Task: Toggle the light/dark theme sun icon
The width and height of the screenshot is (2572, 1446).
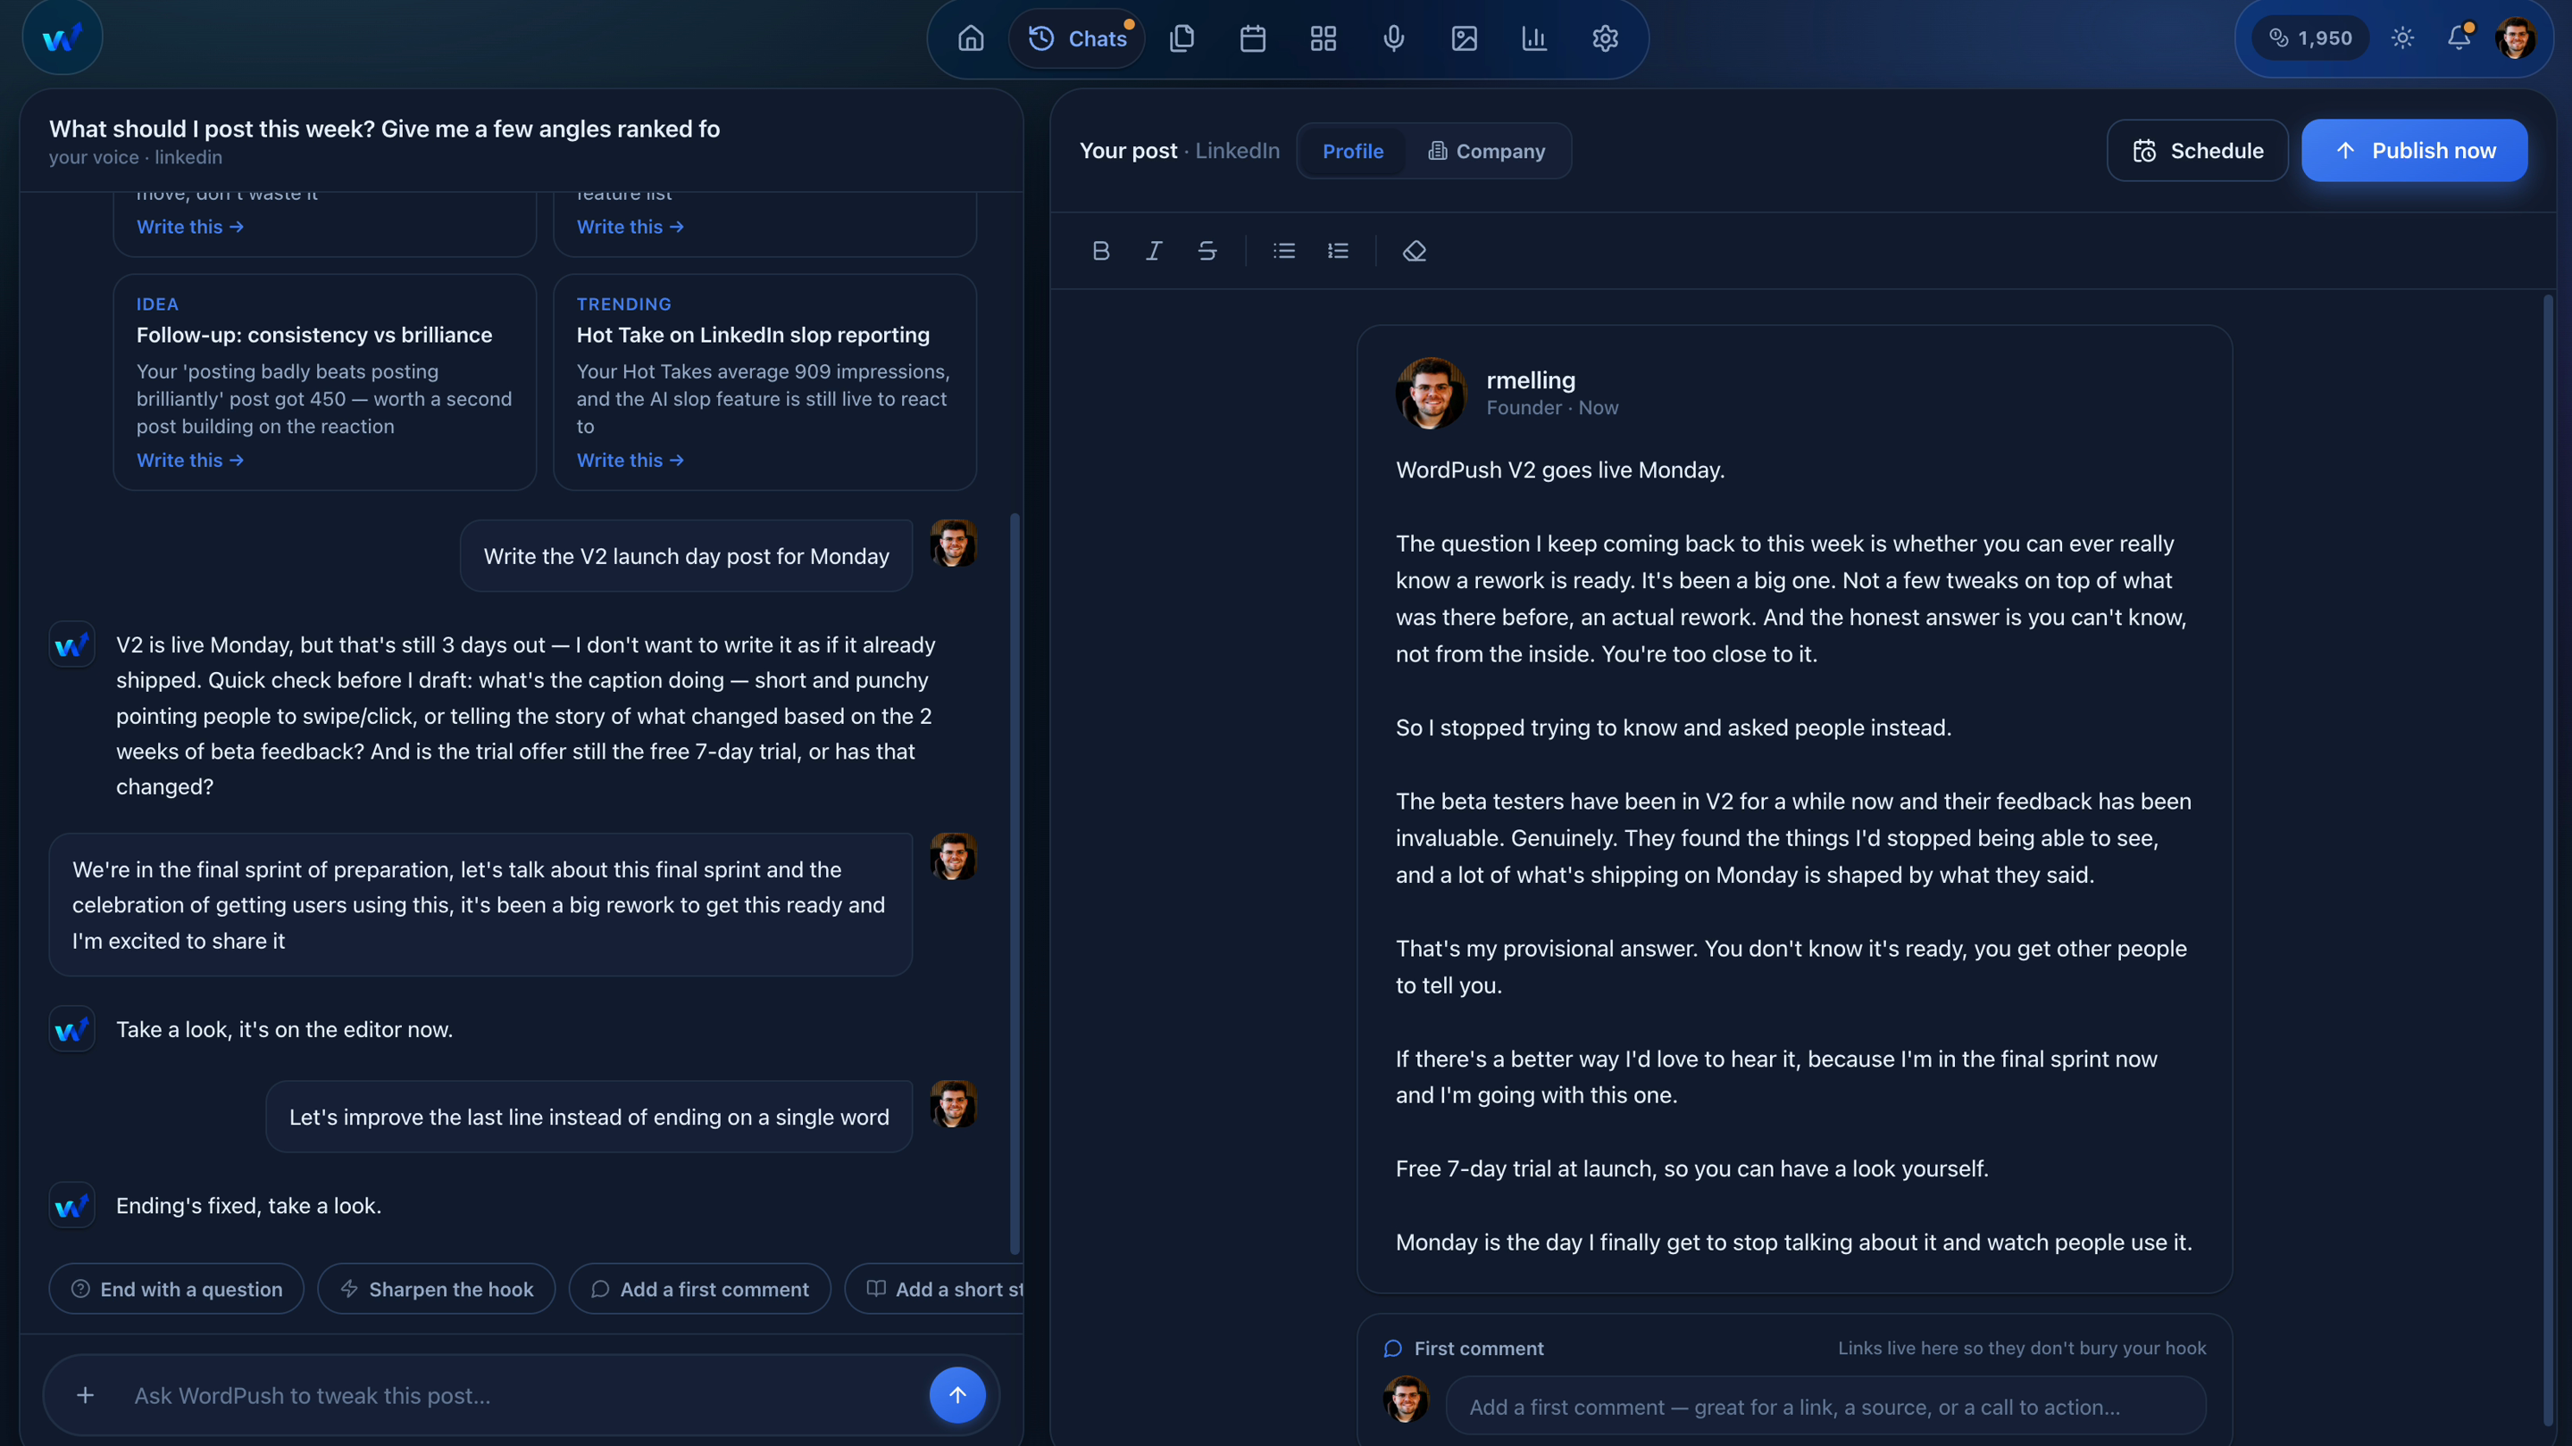Action: coord(2402,37)
